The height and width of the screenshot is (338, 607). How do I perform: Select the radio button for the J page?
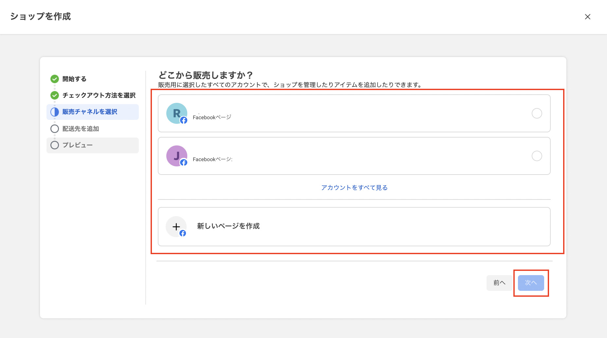coord(537,156)
